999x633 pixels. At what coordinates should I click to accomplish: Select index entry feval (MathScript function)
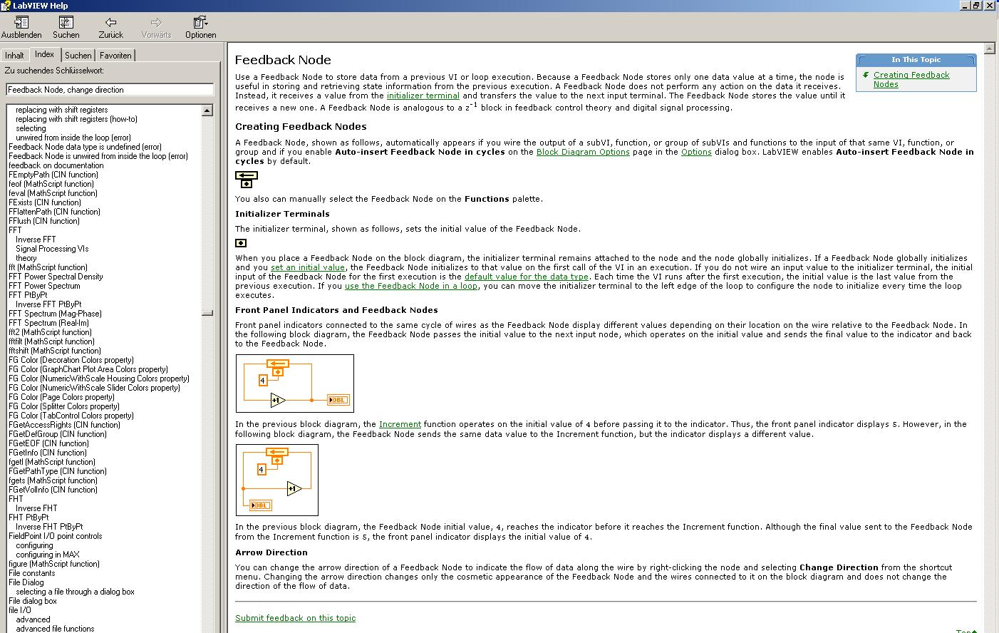[x=53, y=193]
